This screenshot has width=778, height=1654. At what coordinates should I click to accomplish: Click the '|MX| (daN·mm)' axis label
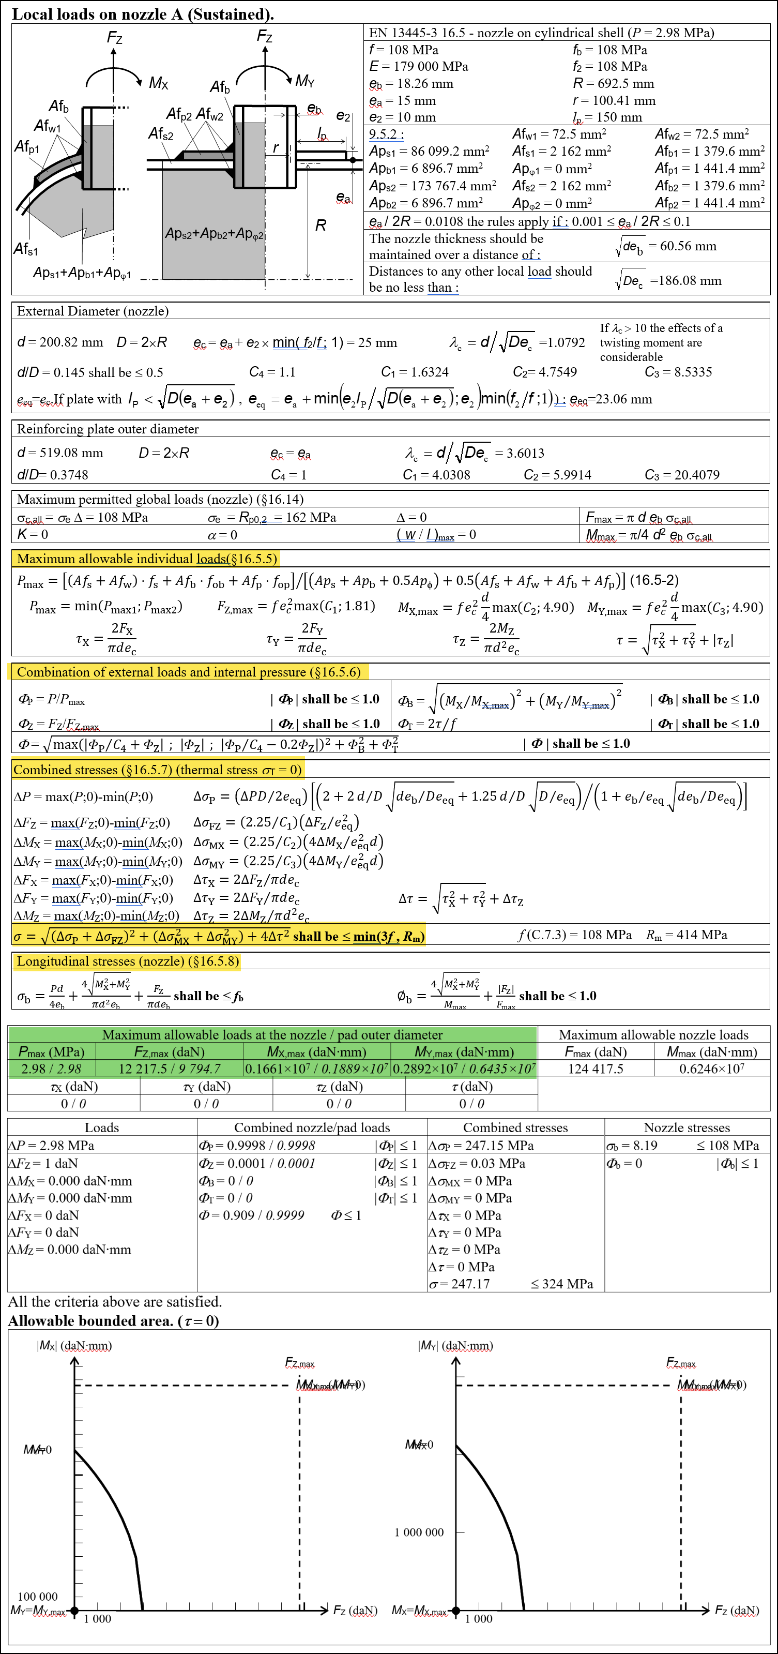[74, 1345]
